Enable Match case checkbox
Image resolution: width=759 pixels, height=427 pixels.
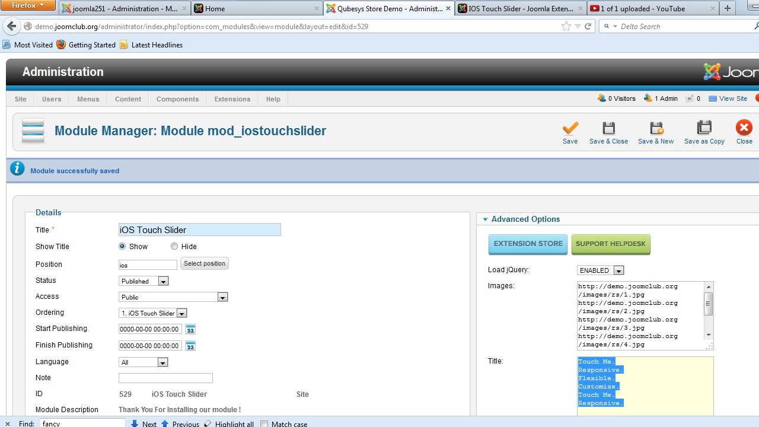coord(264,423)
